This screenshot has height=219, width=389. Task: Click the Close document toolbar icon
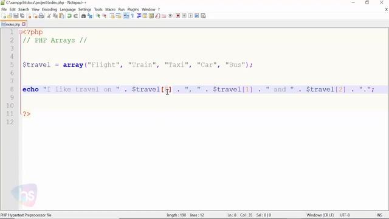pyautogui.click(x=29, y=16)
